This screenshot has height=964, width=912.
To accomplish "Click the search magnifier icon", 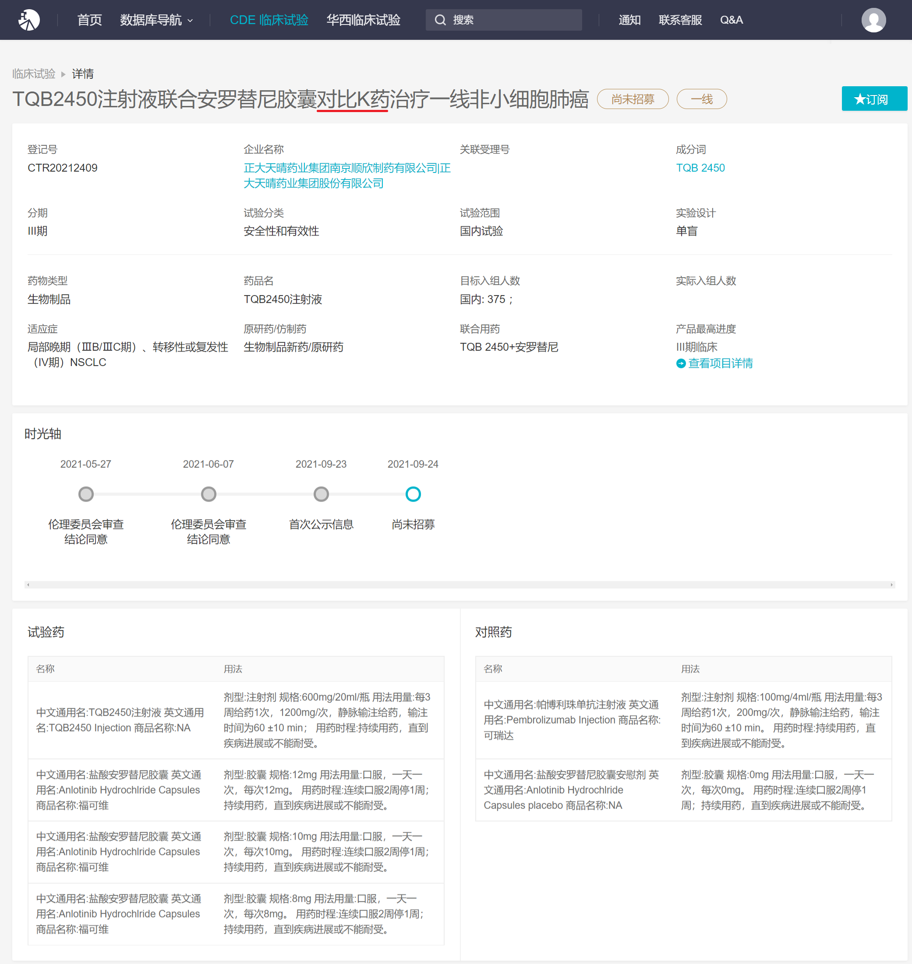I will click(x=440, y=20).
